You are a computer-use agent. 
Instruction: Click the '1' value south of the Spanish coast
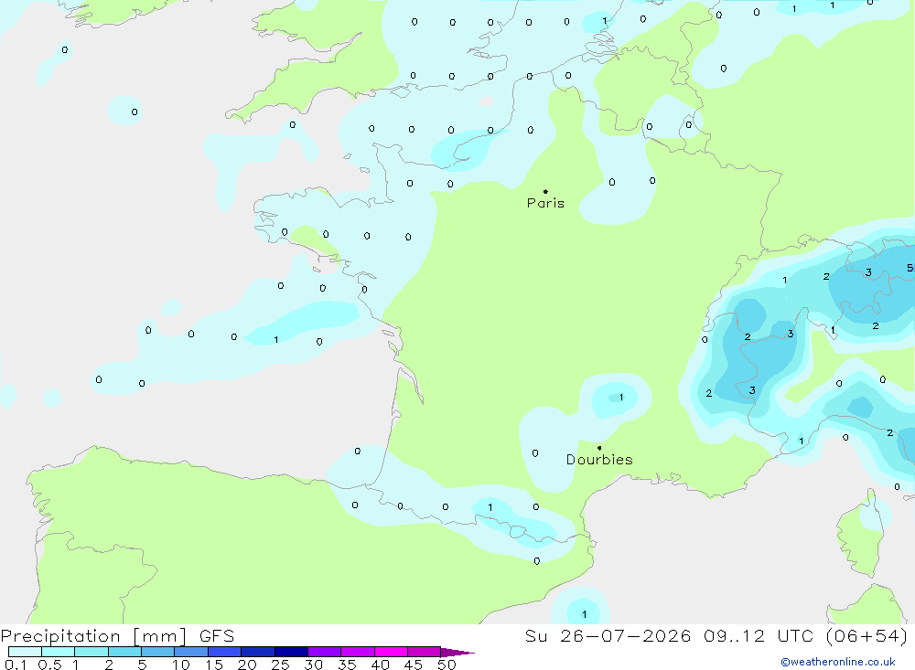[584, 614]
